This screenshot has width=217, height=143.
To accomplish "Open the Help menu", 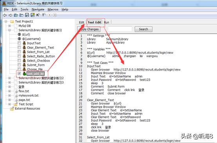I will [x=65, y=9].
